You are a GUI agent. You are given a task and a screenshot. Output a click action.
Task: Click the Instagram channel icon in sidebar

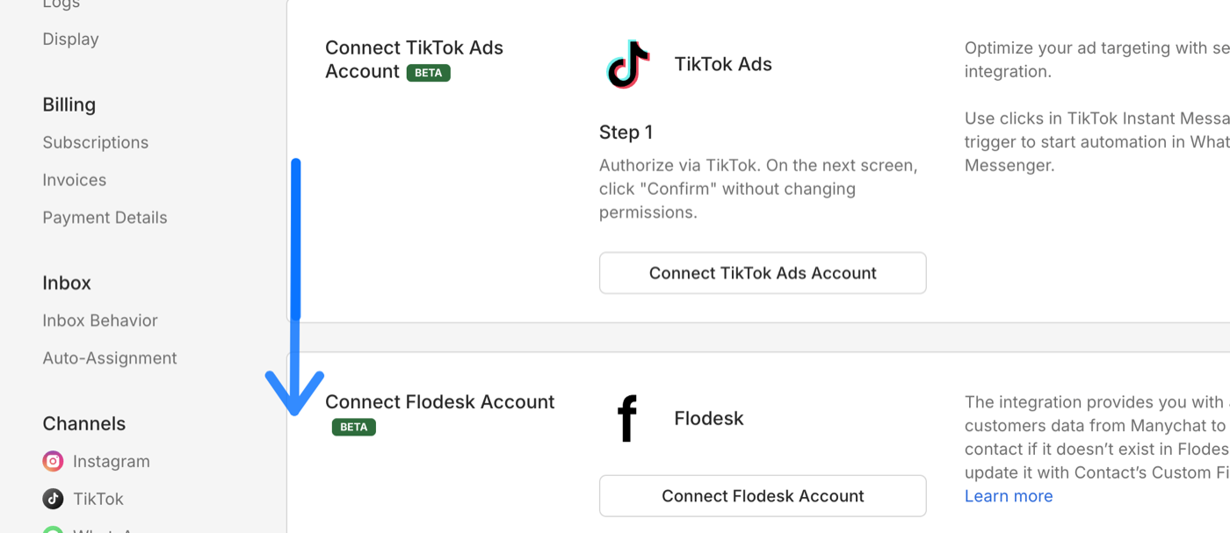pos(54,461)
